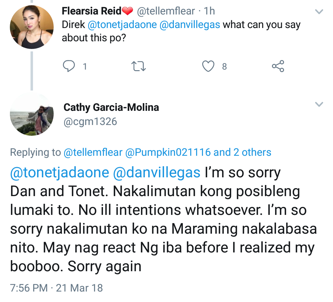Click the 1h time on first tweet
Image resolution: width=333 pixels, height=302 pixels.
click(x=209, y=11)
